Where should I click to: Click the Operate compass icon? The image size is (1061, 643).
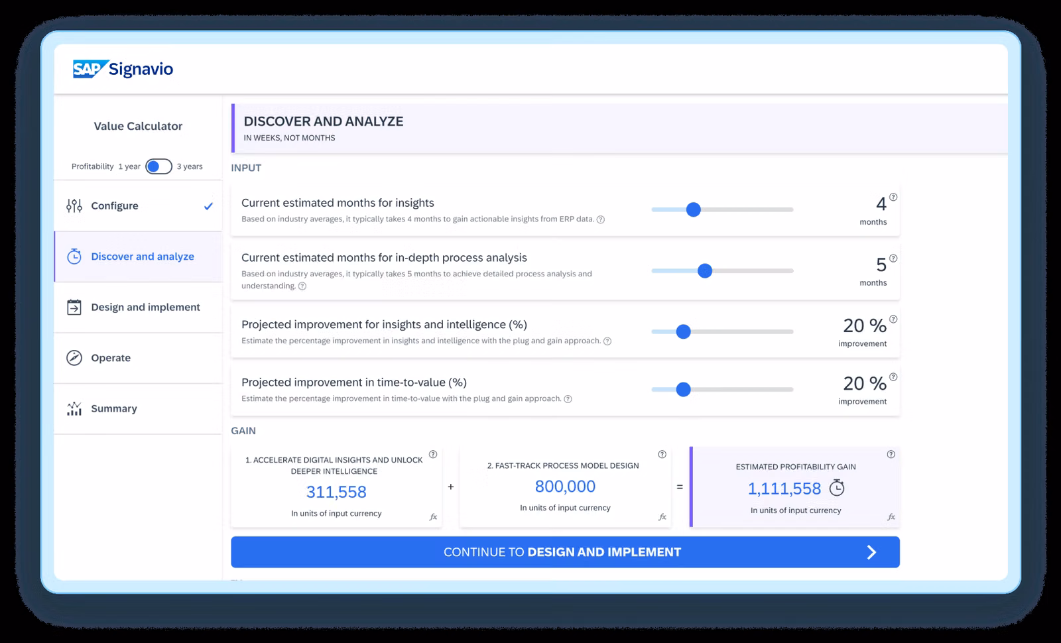(x=74, y=358)
